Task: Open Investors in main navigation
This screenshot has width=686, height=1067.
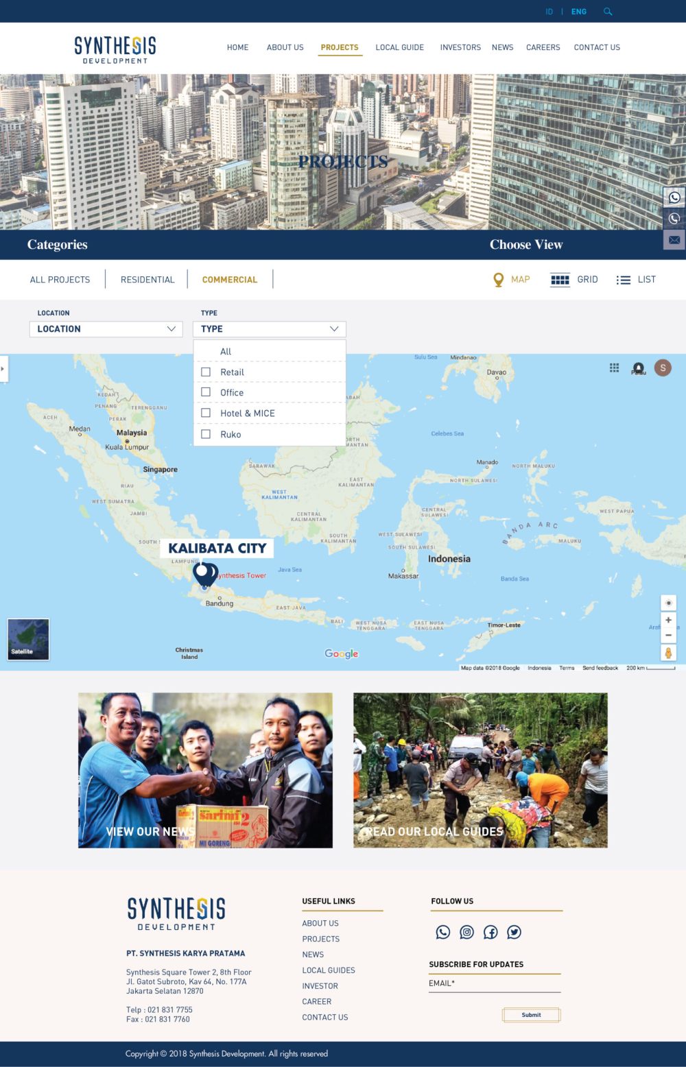Action: 460,47
